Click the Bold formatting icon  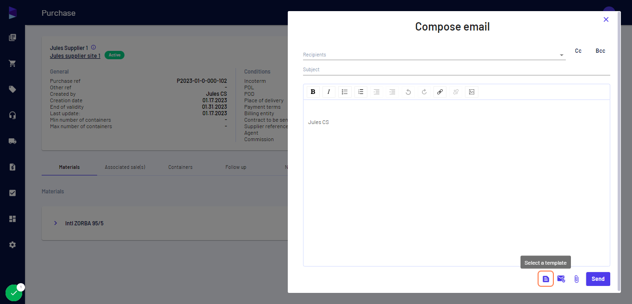click(x=313, y=92)
